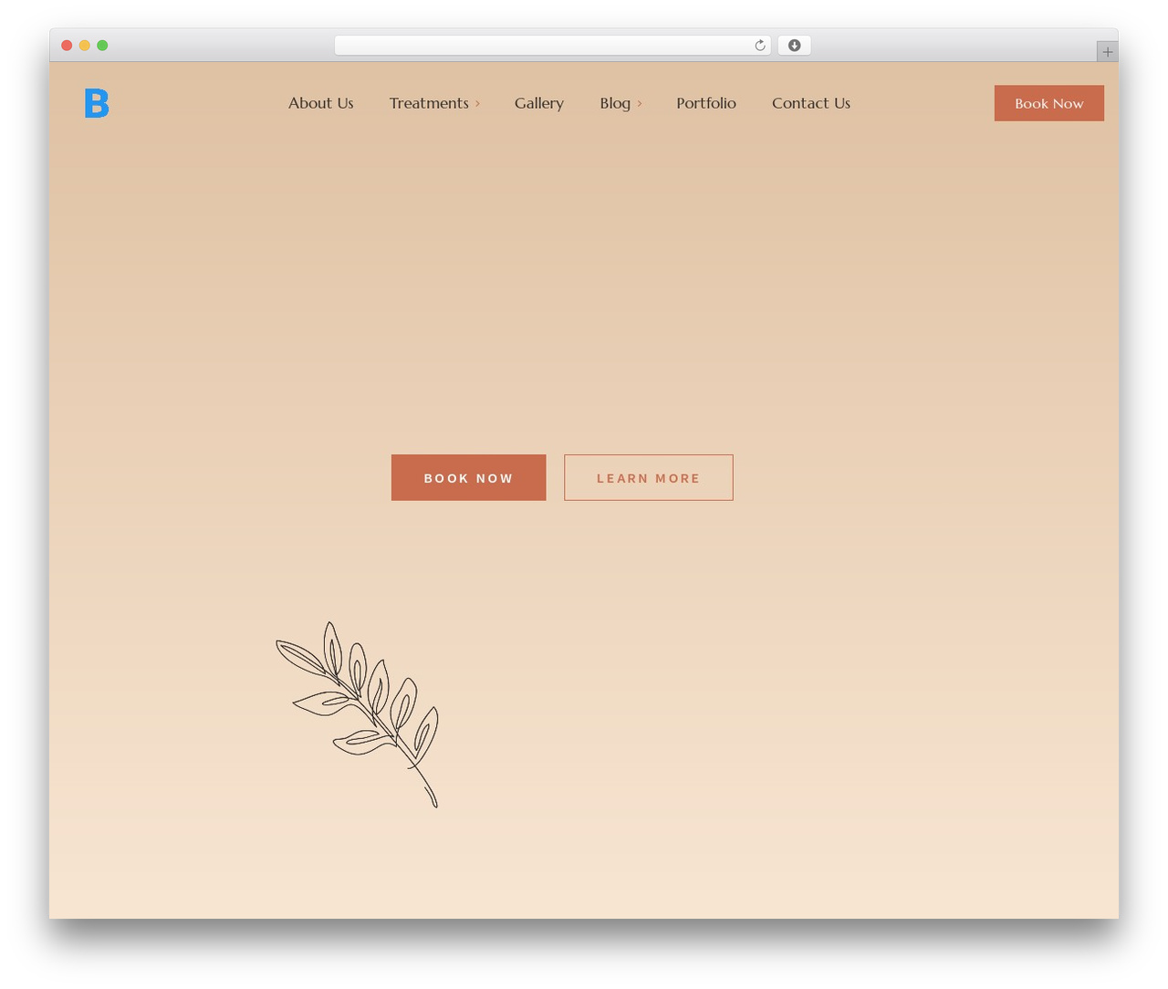Click the filled BOOK NOW hero button

coord(469,478)
